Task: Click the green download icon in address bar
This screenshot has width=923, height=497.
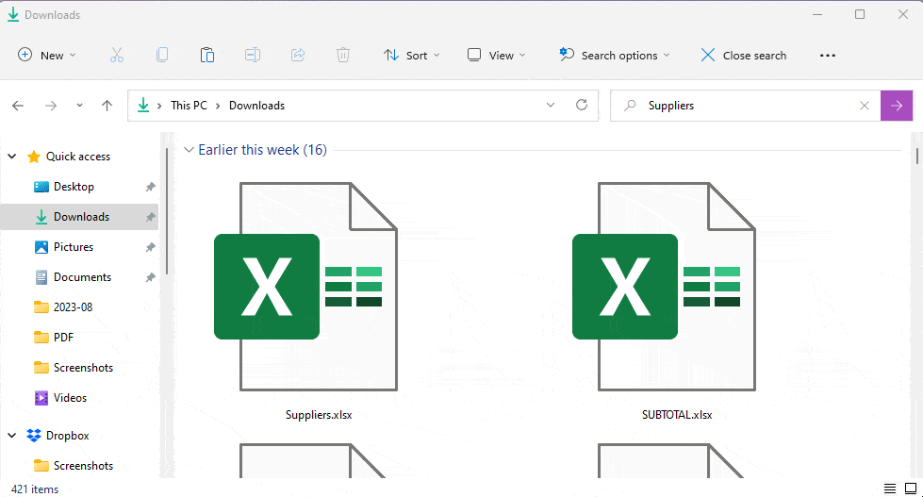Action: coord(143,106)
